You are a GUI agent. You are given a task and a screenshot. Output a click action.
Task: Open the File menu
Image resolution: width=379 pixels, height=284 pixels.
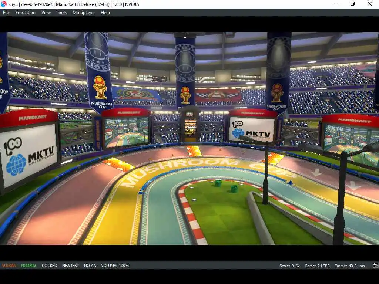coord(6,13)
